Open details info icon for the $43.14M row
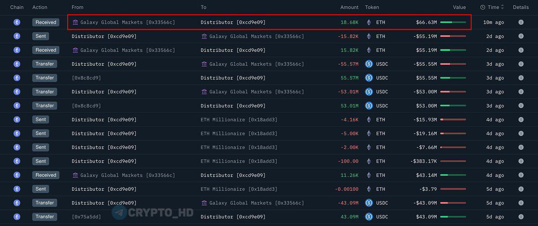This screenshot has height=226, width=538. click(521, 175)
